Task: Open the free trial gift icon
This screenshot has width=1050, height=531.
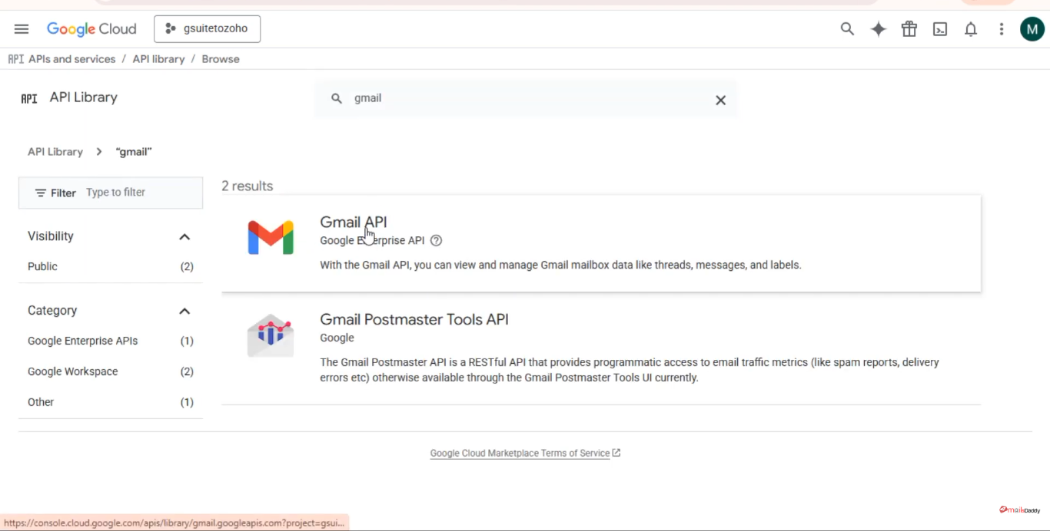Action: click(909, 28)
